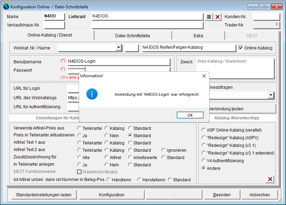Clear Lieferant with red X icon
This screenshot has width=286, height=205.
pyautogui.click(x=217, y=17)
